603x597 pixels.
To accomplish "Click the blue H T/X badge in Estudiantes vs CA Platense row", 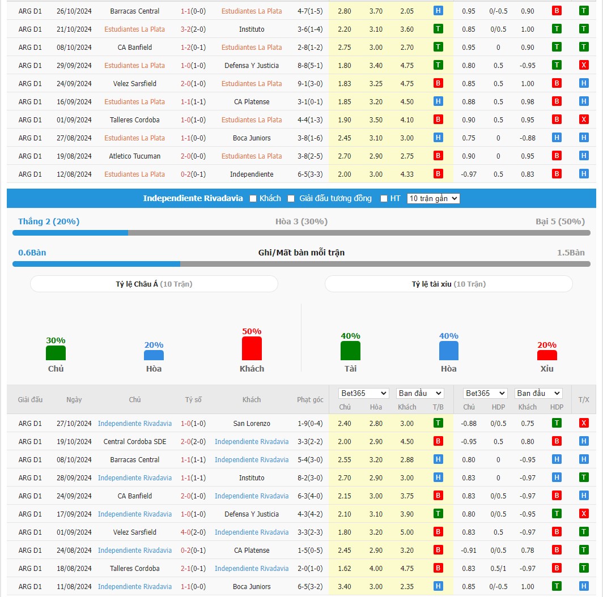I will (584, 101).
